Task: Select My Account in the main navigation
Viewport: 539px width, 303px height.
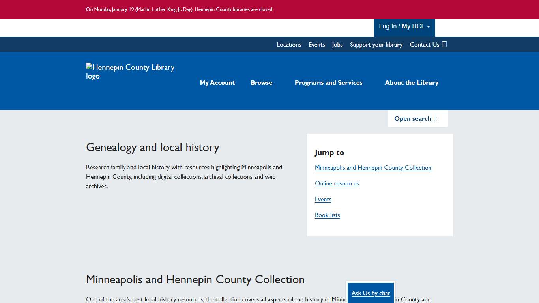Action: tap(217, 83)
